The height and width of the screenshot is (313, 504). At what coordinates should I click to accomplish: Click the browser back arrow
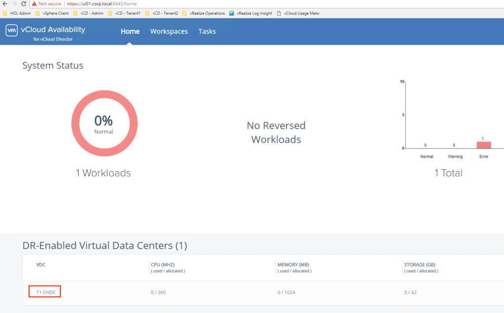5,3
